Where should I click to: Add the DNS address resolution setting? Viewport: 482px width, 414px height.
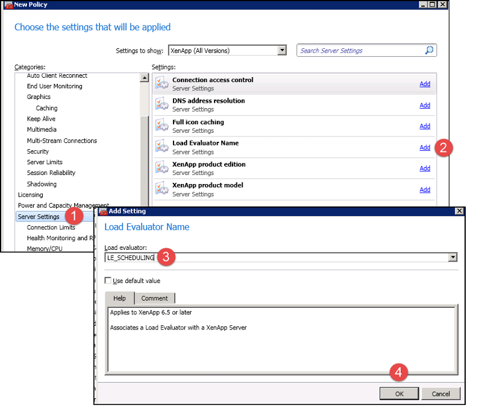425,105
